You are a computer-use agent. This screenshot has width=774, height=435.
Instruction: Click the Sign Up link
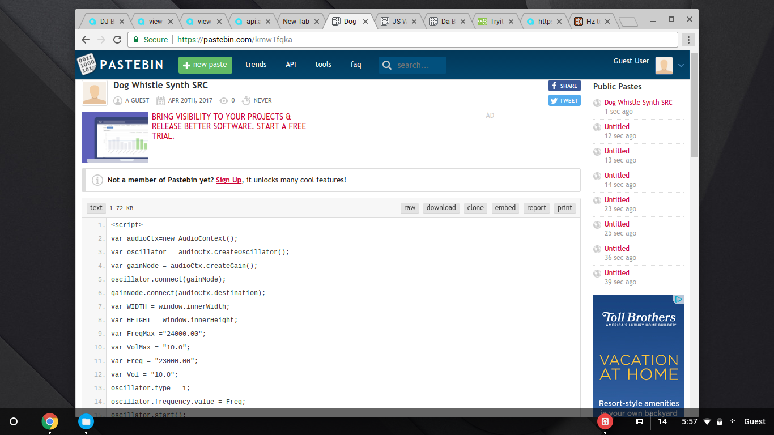pos(229,180)
